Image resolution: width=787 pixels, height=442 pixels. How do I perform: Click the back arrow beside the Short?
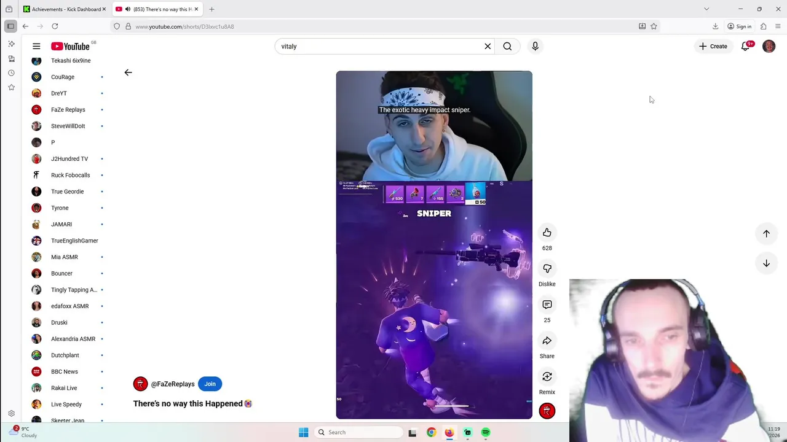[128, 72]
